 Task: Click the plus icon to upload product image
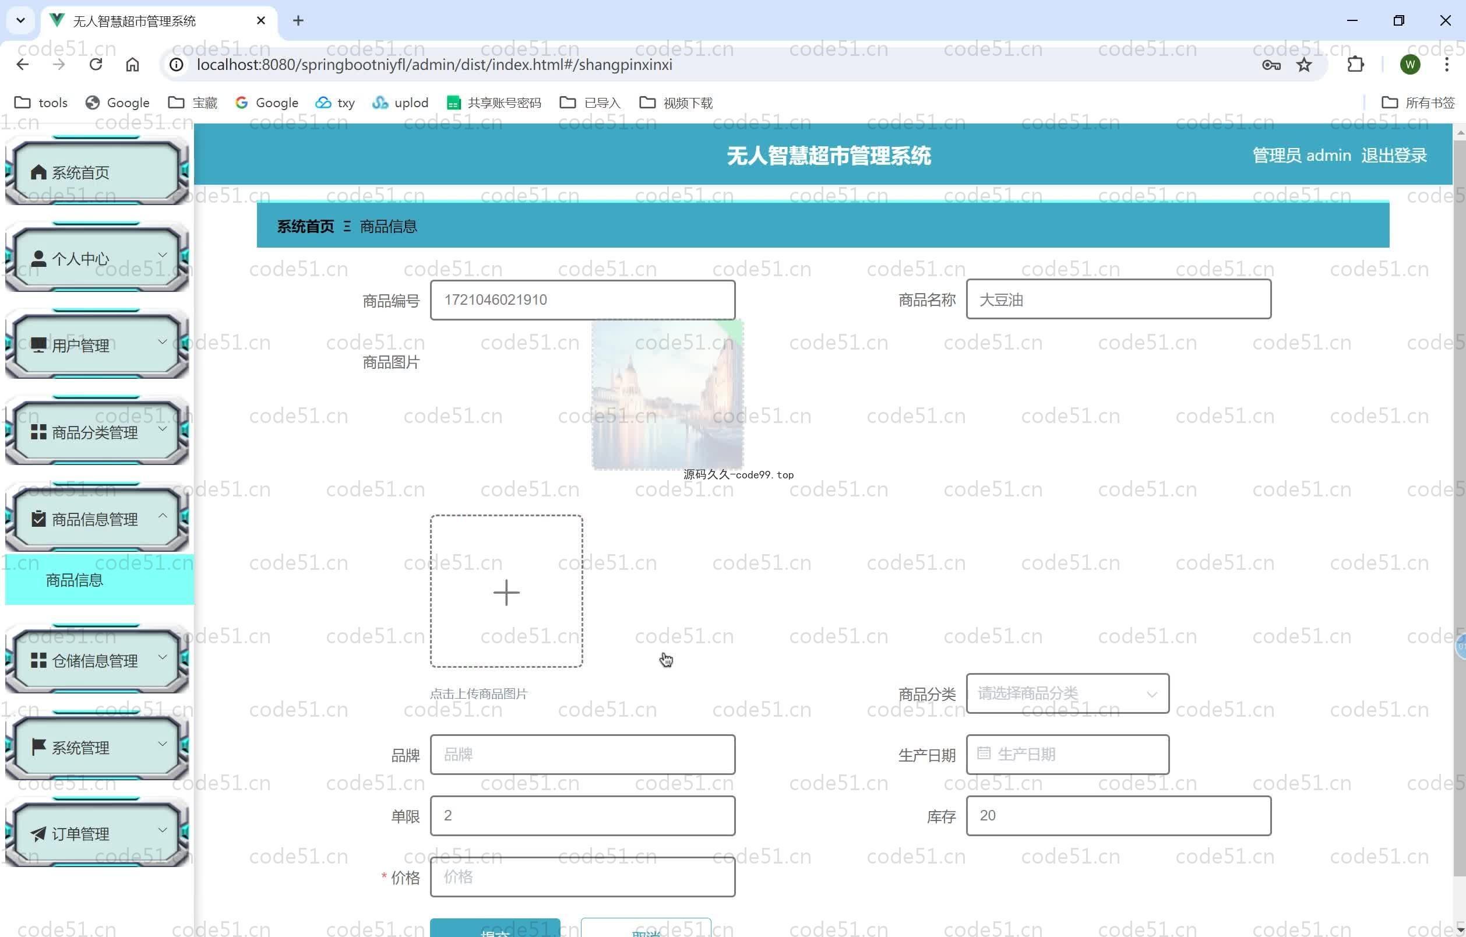tap(506, 593)
